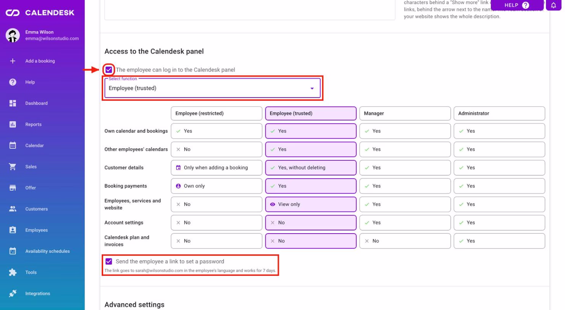Open Dashboard menu item
Viewport: 565px width, 310px height.
tap(37, 103)
